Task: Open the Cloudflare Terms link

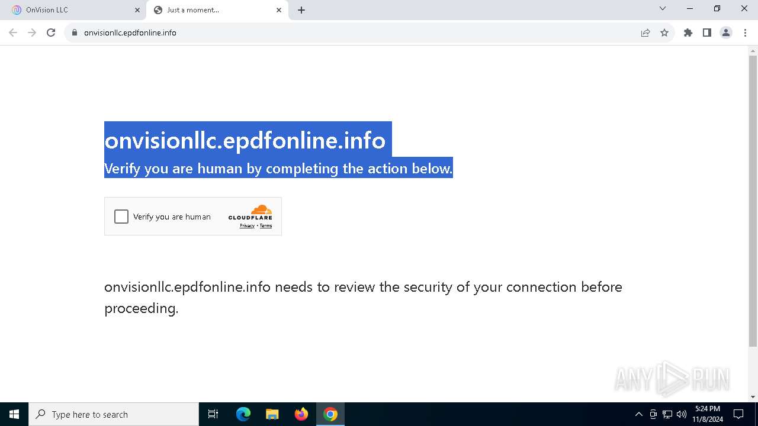Action: pos(266,225)
